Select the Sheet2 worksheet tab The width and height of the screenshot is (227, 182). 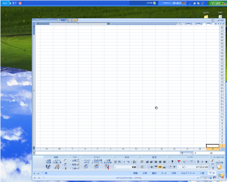coord(198,24)
